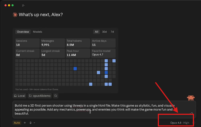Screen dimensions: 201x127
Task: Open the Opus 4.8 High model selector
Action: click(x=180, y=123)
